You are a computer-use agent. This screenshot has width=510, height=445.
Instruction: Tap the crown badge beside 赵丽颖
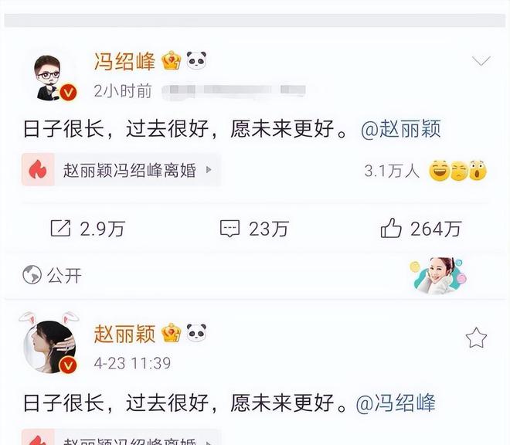point(172,333)
